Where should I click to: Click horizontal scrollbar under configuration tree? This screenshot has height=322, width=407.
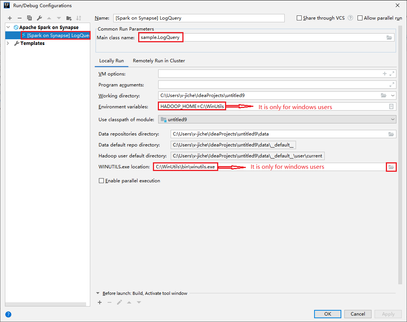tap(46, 304)
